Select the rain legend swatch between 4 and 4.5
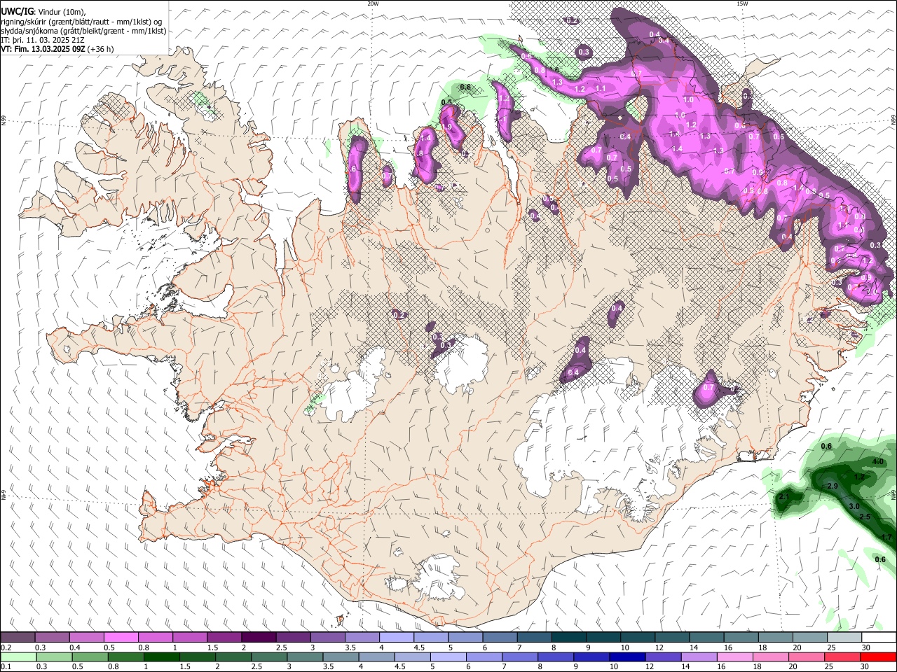Viewport: 897px width, 672px height. point(376,657)
